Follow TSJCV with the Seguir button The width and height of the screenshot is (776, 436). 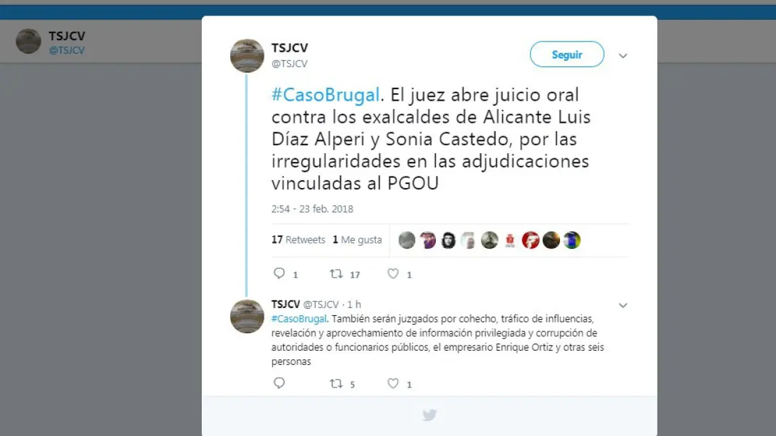click(567, 55)
